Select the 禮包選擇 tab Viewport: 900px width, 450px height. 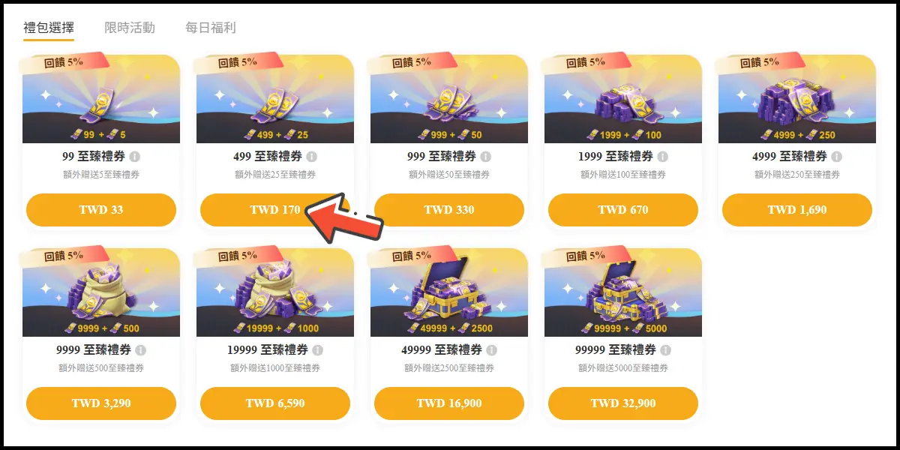click(x=49, y=28)
